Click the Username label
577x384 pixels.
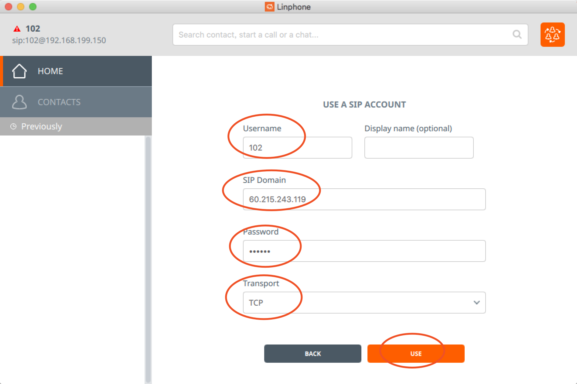[x=262, y=129]
